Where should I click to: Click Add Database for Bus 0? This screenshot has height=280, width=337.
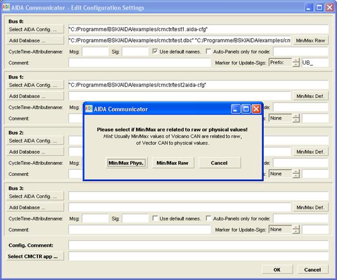[x=35, y=40]
